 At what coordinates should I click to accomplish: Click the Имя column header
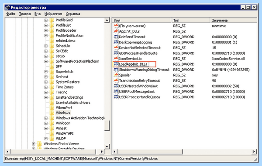pos(141,20)
